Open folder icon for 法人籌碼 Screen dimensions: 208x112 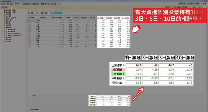coord(5,16)
